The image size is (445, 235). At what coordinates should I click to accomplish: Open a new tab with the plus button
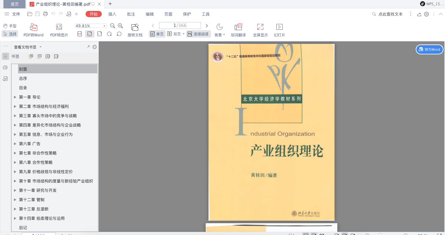point(110,4)
